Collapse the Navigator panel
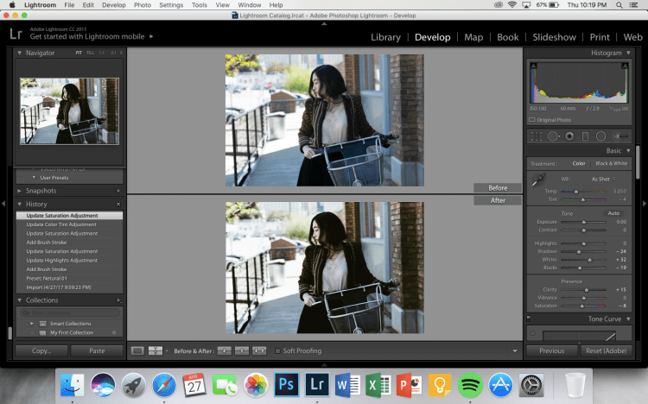Viewport: 648px width, 404px height. [x=19, y=53]
